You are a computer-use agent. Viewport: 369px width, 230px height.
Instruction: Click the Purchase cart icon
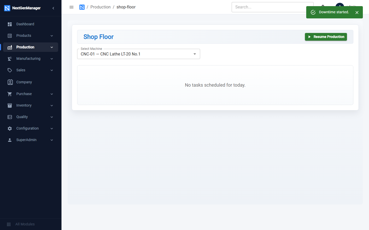point(10,94)
